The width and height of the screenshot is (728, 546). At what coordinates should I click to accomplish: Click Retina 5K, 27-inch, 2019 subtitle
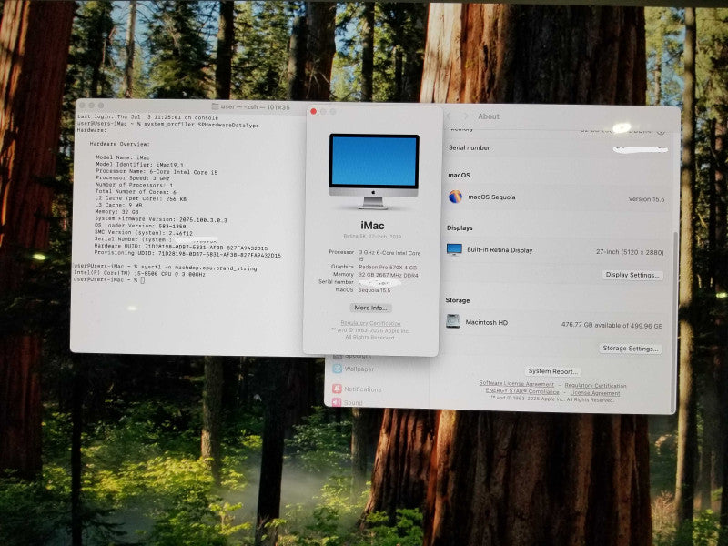[372, 237]
